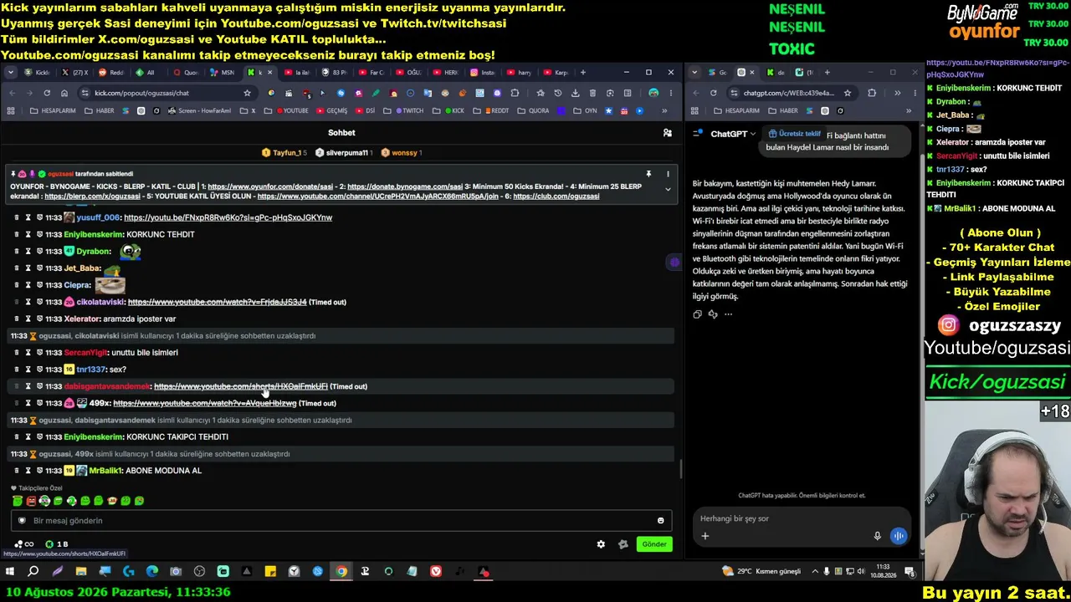The height and width of the screenshot is (602, 1071).
Task: Go to home page in Kick browser window
Action: tap(64, 93)
